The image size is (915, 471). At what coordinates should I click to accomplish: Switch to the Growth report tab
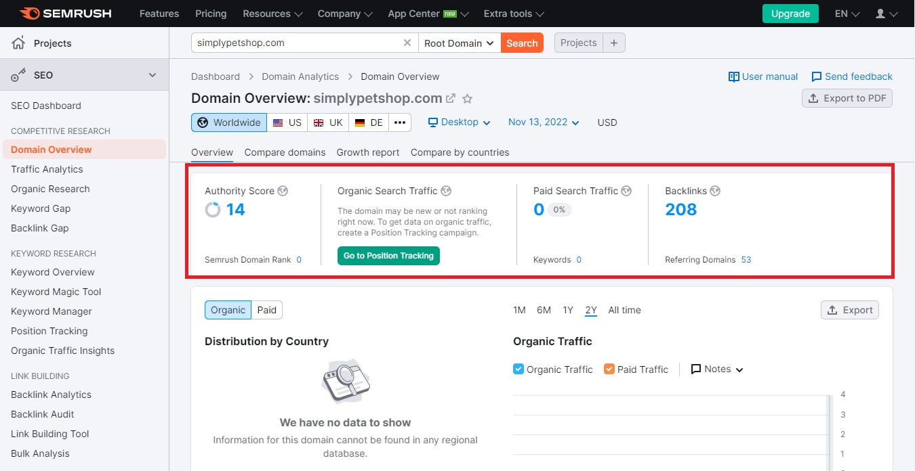tap(368, 152)
